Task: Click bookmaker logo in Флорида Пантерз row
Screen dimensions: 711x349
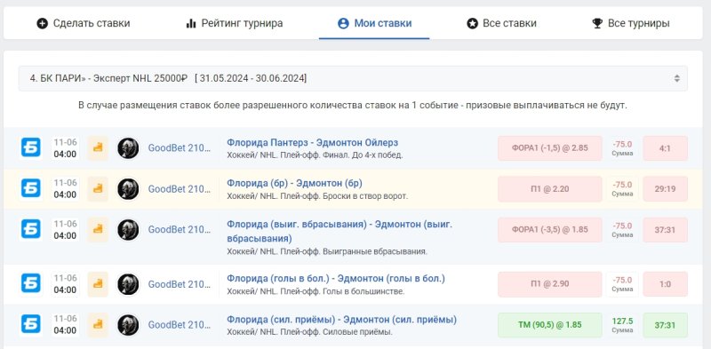Action: pos(31,147)
